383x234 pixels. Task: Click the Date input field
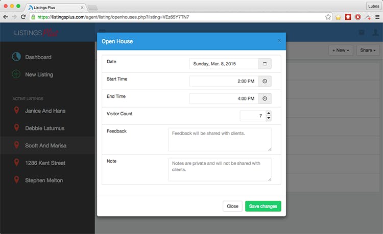(x=224, y=64)
